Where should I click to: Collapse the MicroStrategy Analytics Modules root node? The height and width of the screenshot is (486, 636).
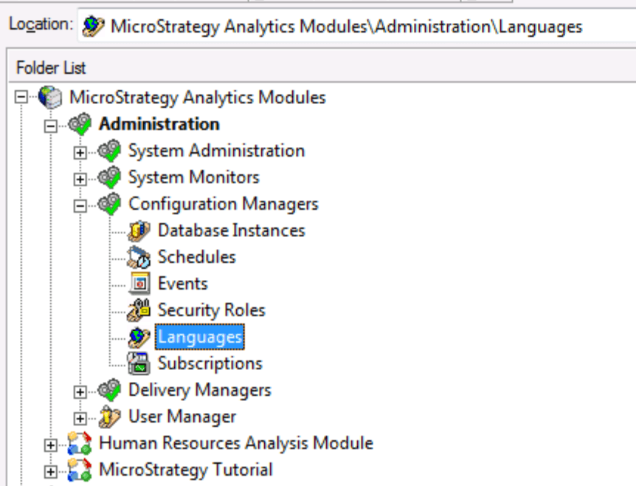coord(21,98)
